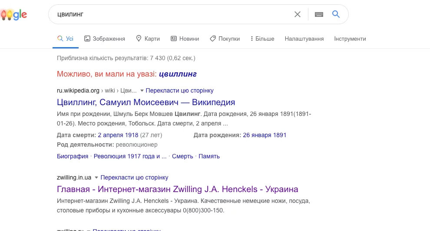Screen dimensions: 430x231
Task: Open the Покупки tab
Action: pyautogui.click(x=225, y=39)
